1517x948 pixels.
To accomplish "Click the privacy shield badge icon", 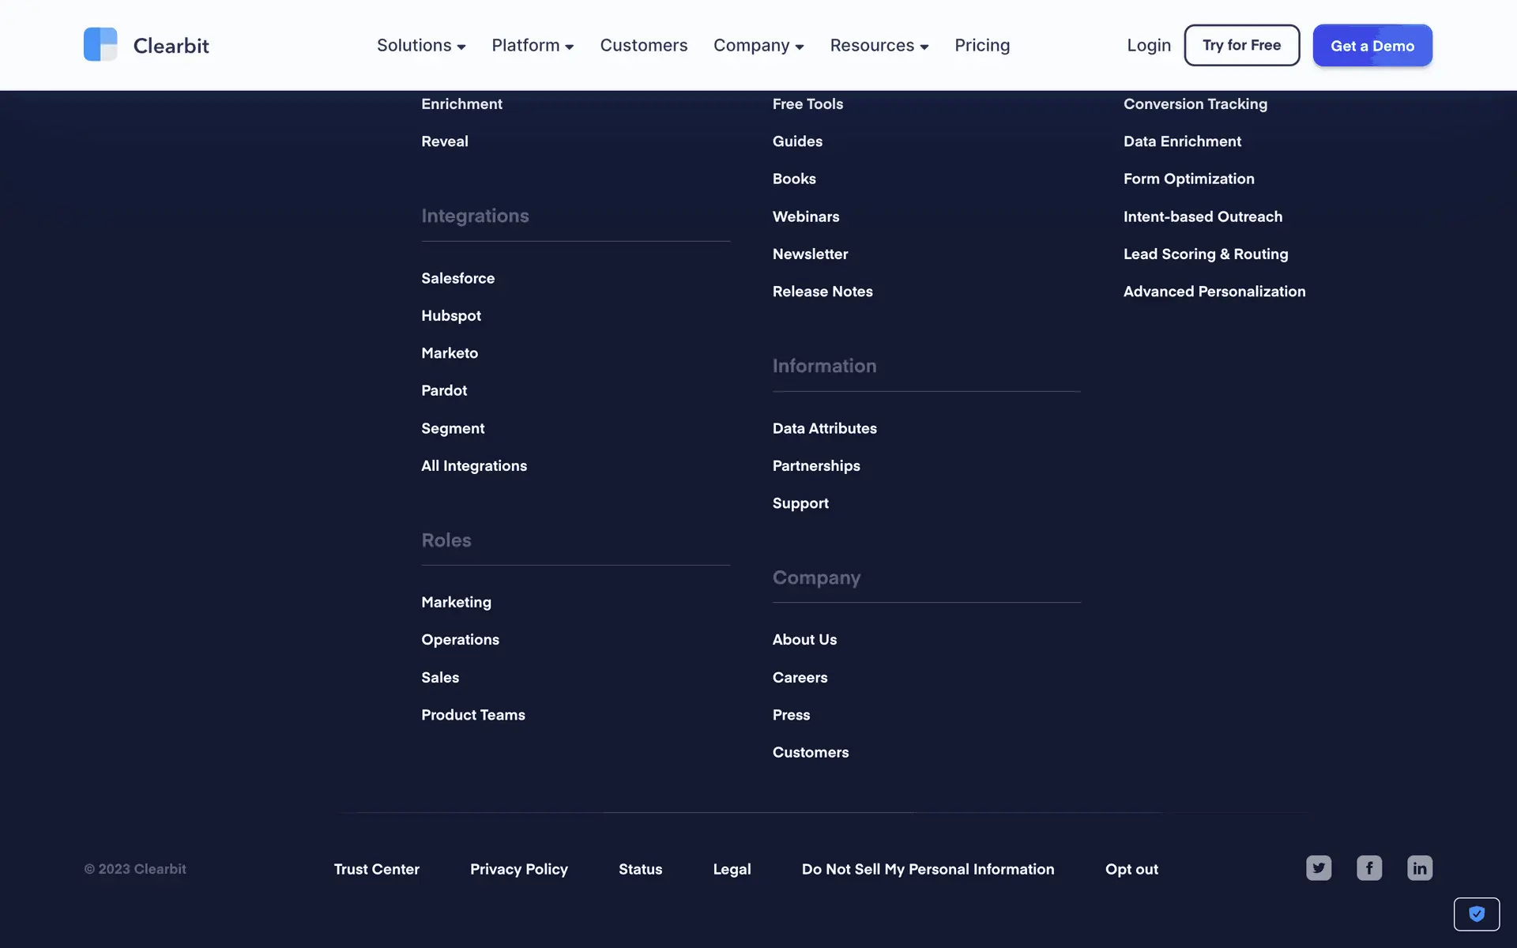I will click(x=1476, y=914).
